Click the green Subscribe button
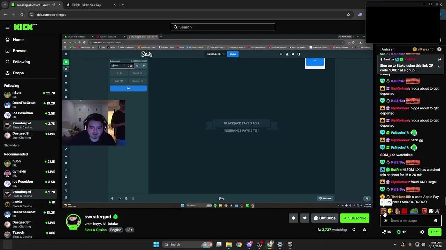 (x=354, y=218)
